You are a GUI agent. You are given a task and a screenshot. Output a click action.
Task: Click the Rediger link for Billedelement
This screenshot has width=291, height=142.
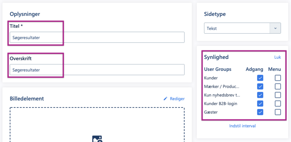coord(177,99)
